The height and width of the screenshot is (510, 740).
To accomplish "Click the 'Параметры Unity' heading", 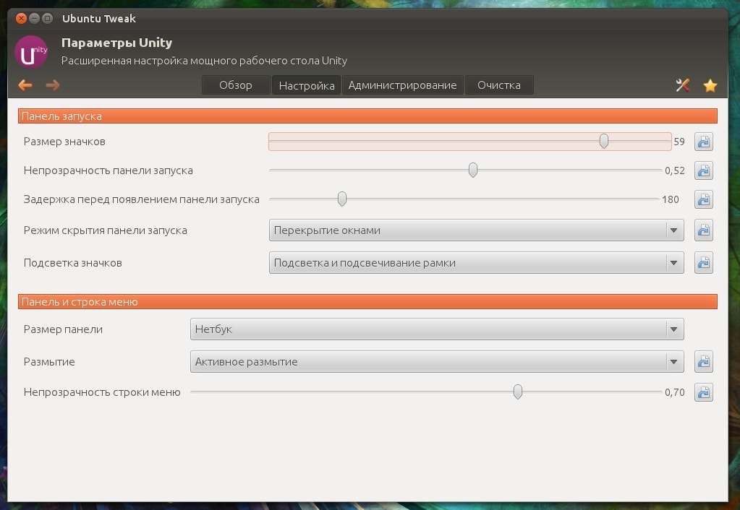I will pyautogui.click(x=116, y=43).
